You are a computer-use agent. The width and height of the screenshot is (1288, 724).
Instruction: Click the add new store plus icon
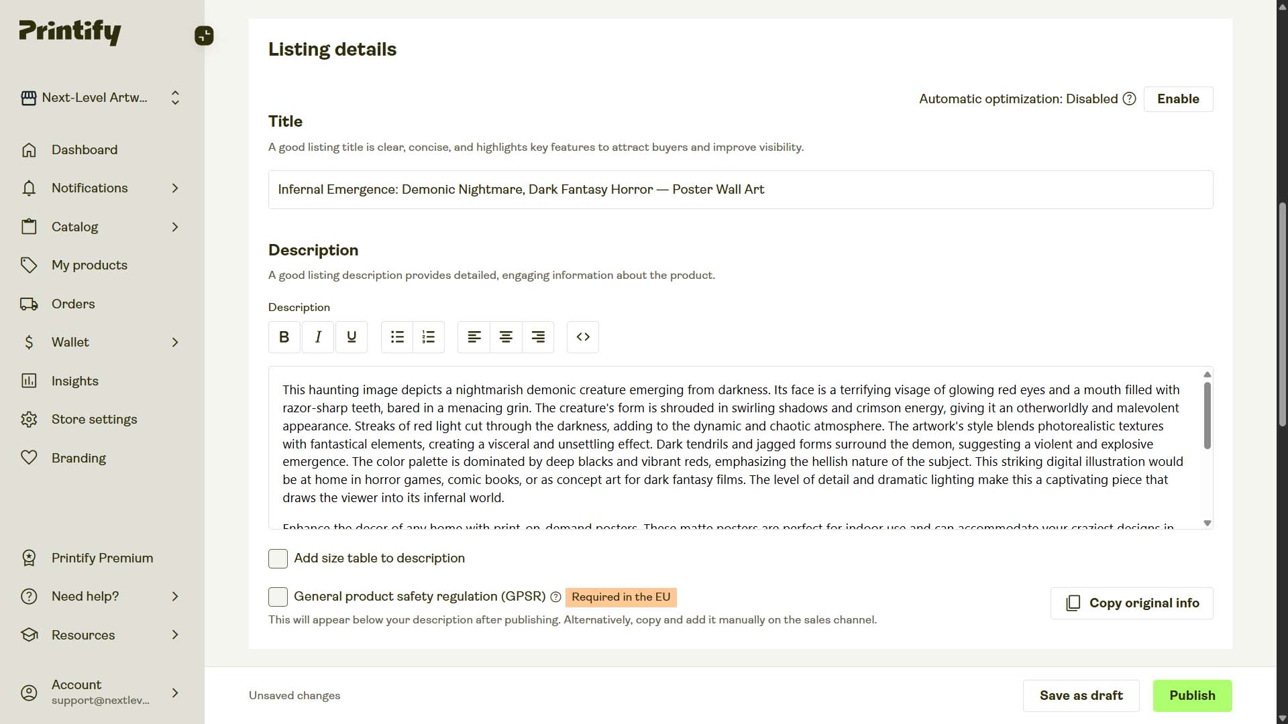pyautogui.click(x=204, y=36)
